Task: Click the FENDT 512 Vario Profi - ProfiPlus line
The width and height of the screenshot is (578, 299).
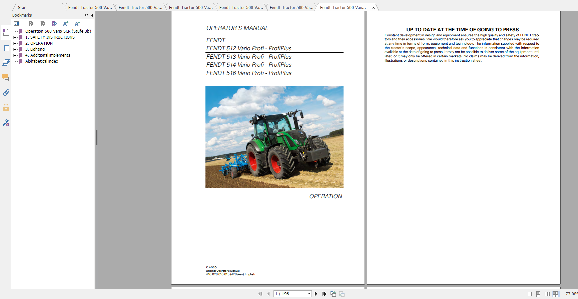Action: pos(249,48)
